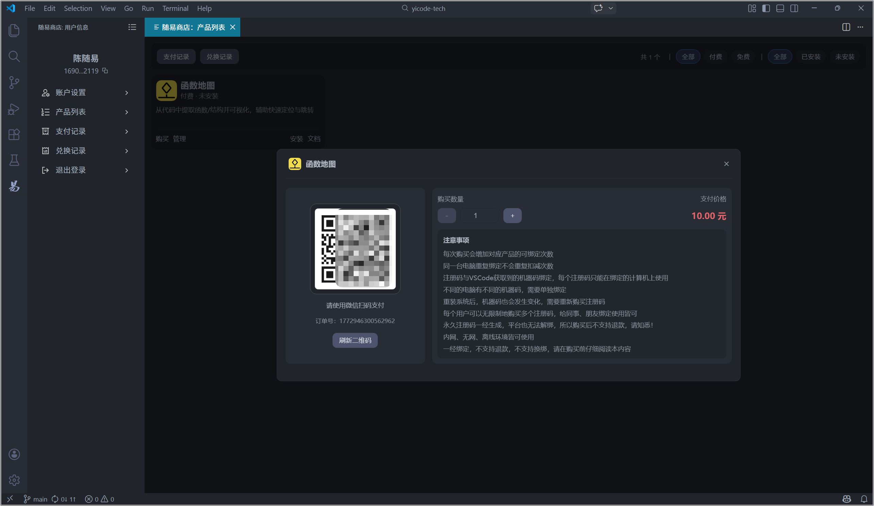The image size is (874, 506).
Task: Toggle the primary side bar layout button
Action: tap(766, 8)
